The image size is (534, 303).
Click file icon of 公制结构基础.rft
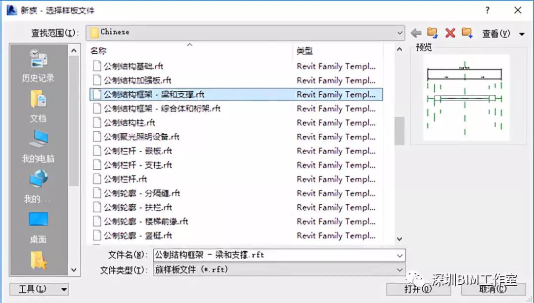click(x=97, y=66)
